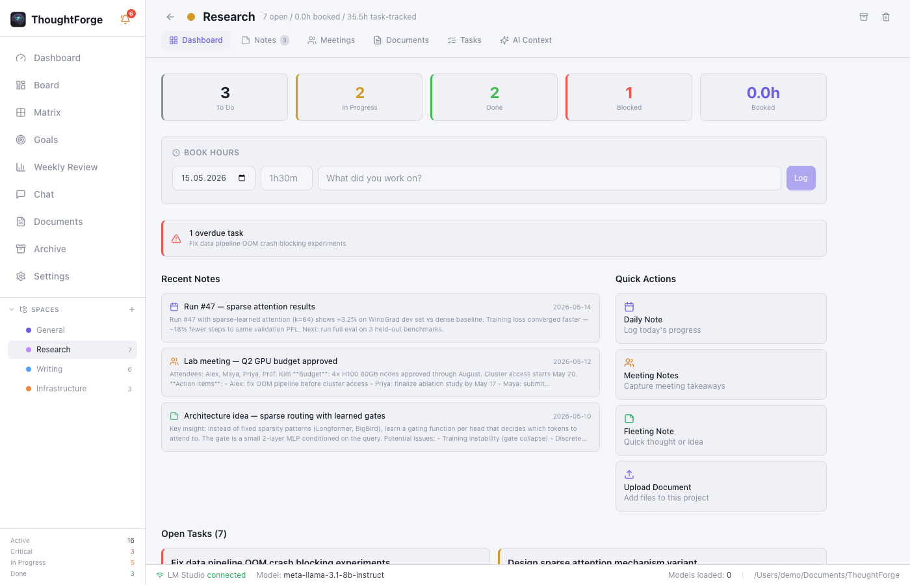This screenshot has height=585, width=910.
Task: Open Documents in the sidebar
Action: coord(73,222)
